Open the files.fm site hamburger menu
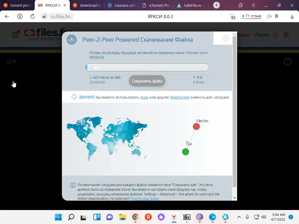The image size is (299, 224). (15, 34)
